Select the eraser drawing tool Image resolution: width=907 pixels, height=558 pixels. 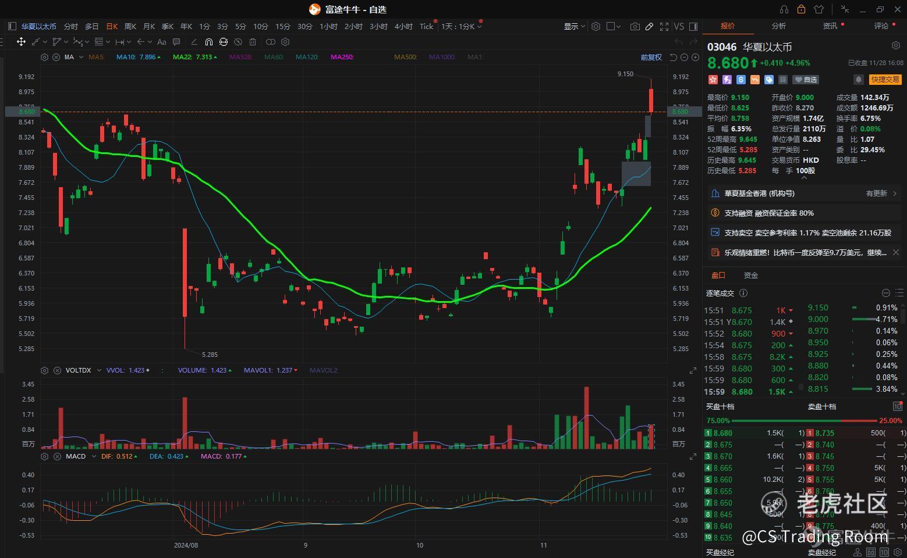194,42
